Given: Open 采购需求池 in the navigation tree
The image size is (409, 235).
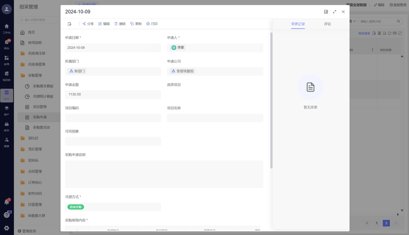Looking at the screenshot, I should pos(41,128).
